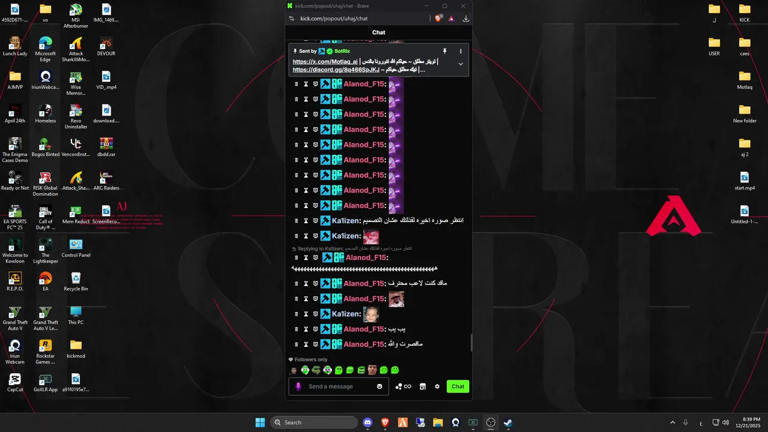Show hidden system tray icons chevron
The height and width of the screenshot is (432, 768).
coord(673,422)
